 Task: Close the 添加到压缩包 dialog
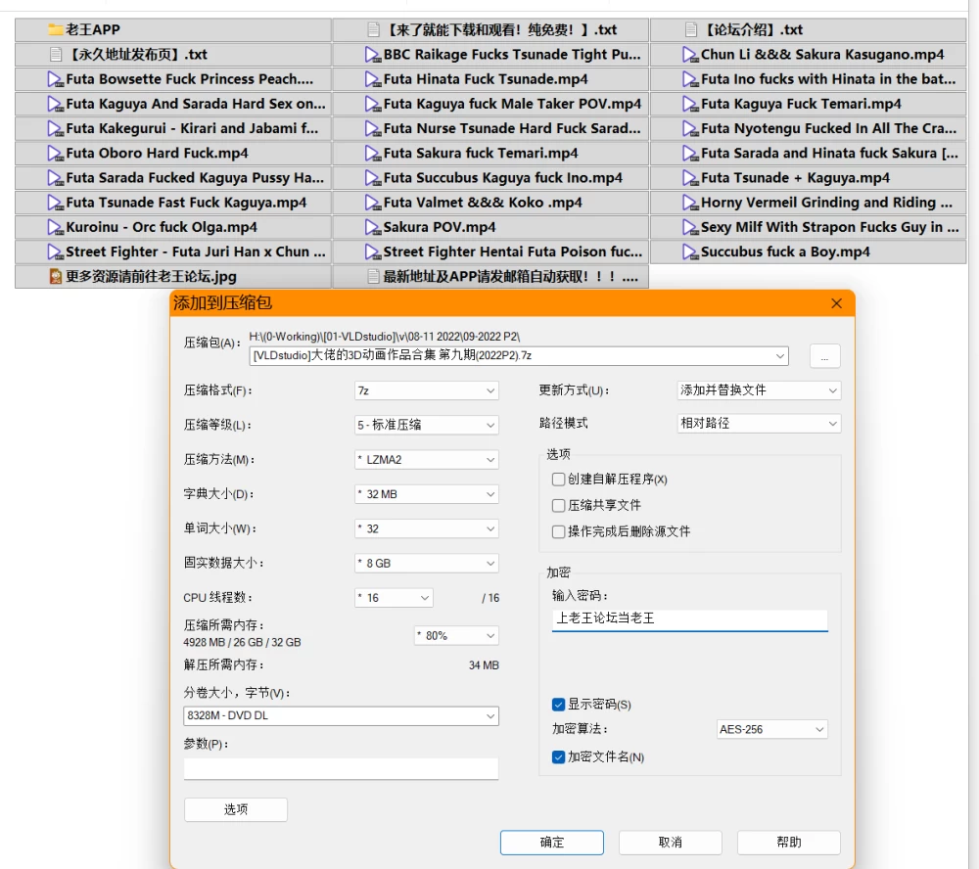click(x=837, y=303)
